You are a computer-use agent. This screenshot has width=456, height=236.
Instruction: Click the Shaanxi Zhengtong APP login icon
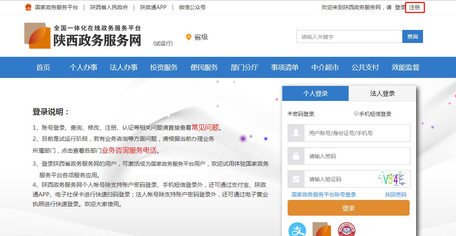(322, 231)
